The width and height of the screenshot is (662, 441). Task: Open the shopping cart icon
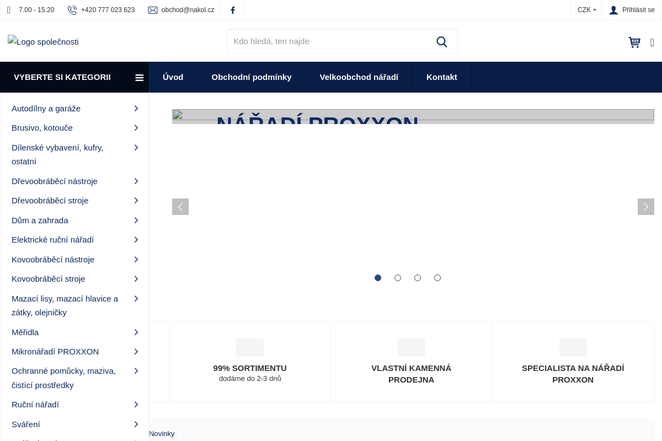[634, 42]
